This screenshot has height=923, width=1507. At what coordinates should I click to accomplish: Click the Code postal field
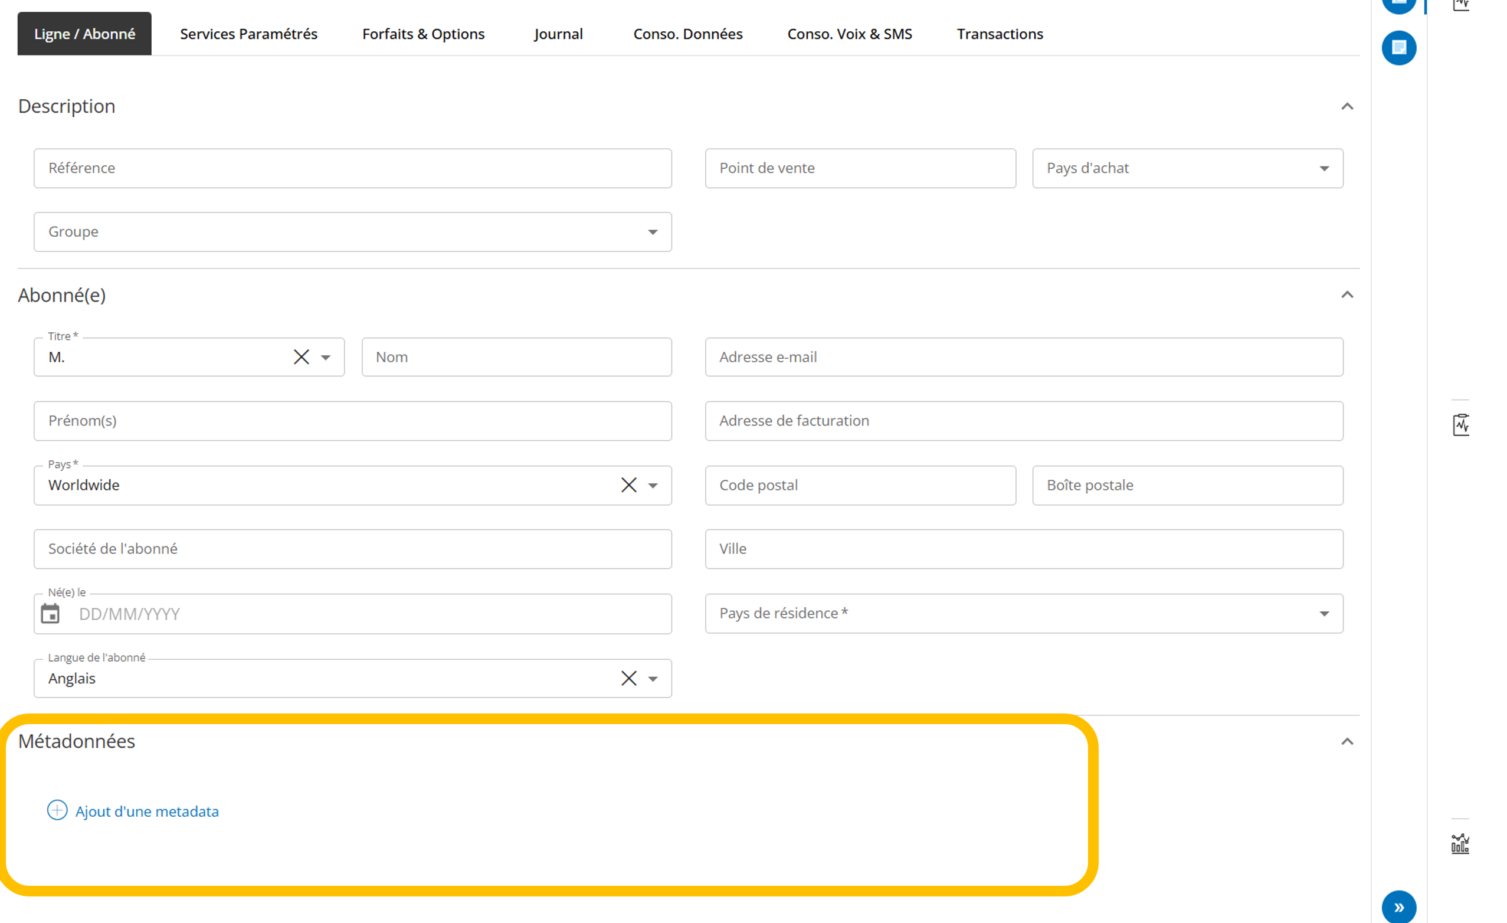coord(860,485)
